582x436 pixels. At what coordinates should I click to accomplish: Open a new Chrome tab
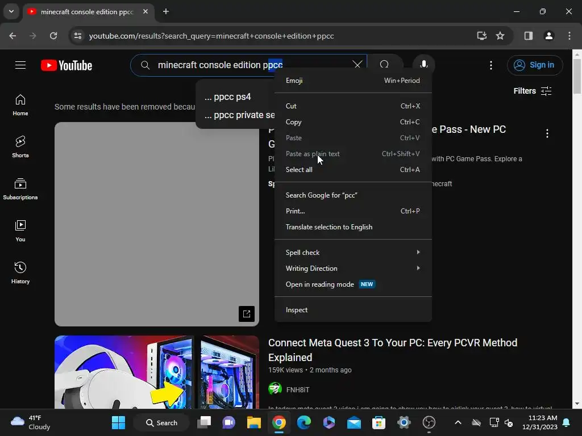click(x=166, y=11)
